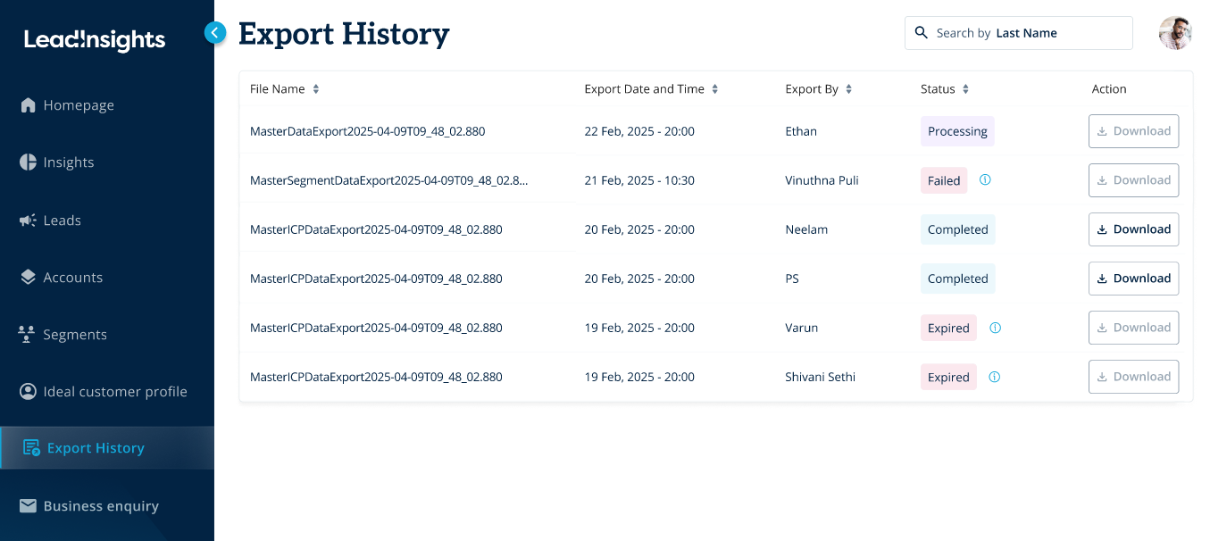Click the Action column header
Screen dimensions: 1210x541
coord(1109,89)
